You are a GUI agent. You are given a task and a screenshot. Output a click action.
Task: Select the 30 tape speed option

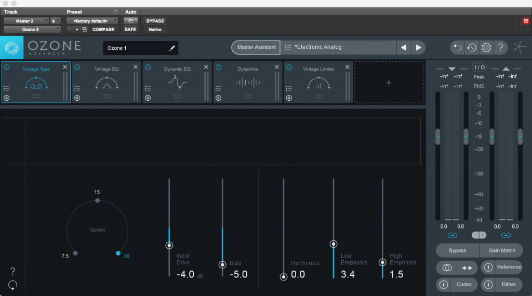[x=118, y=253]
